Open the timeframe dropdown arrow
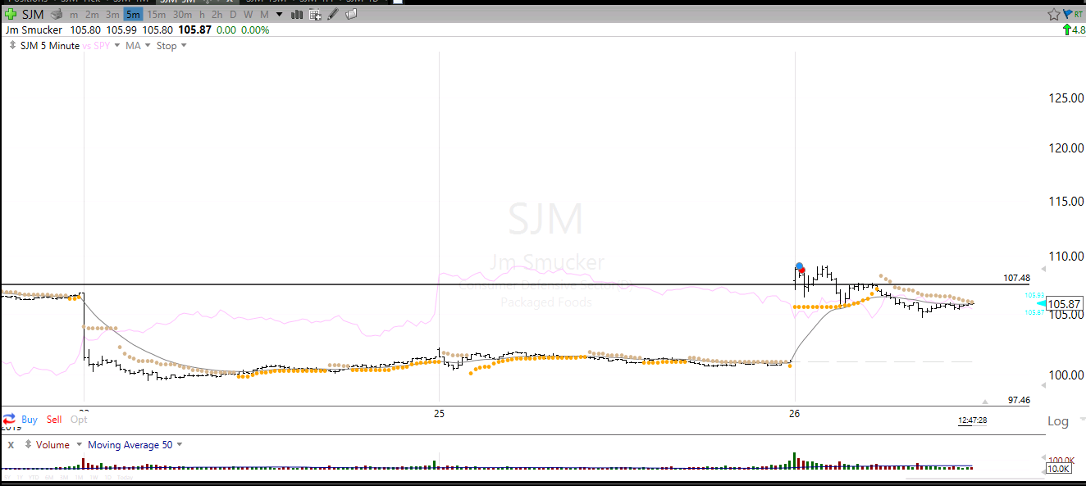This screenshot has height=486, width=1086. (280, 15)
